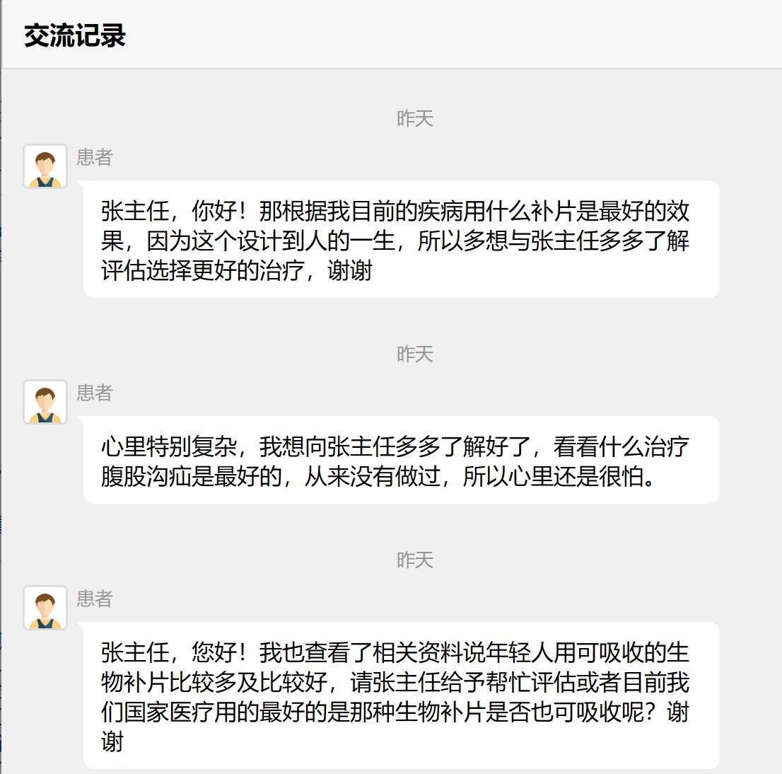This screenshot has height=774, width=782.
Task: Click the text 腹股沟疝是最好的 in second message
Action: click(x=192, y=476)
